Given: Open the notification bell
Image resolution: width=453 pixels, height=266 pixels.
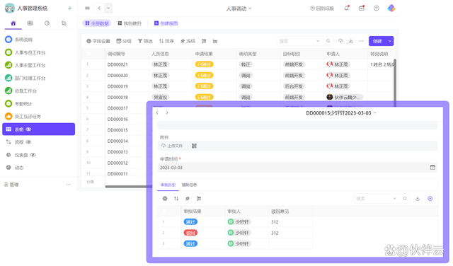Looking at the screenshot, I should [346, 8].
